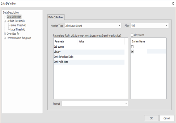The height and width of the screenshot is (123, 176).
Task: Select Global Threshold tree item
Action: pos(18,25)
